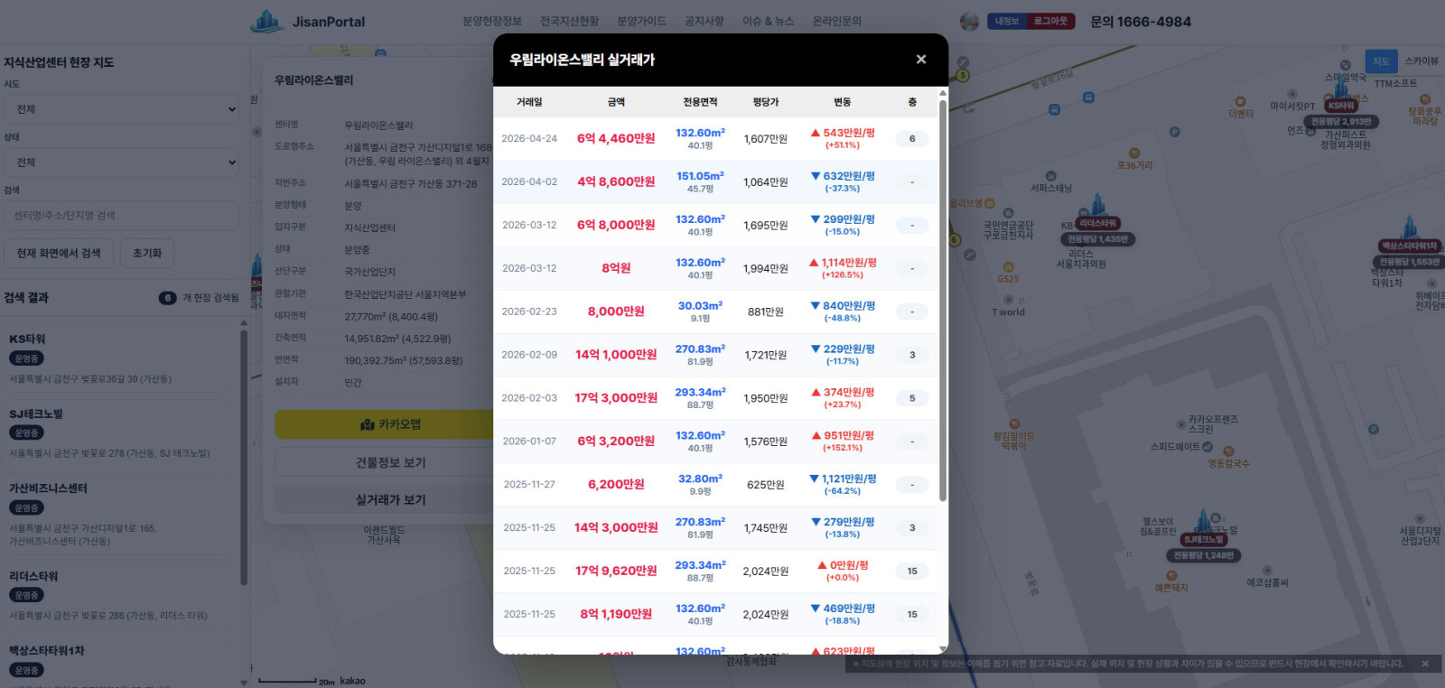The height and width of the screenshot is (688, 1445).
Task: Click the 6억 4,460만원 price cell
Action: click(616, 139)
